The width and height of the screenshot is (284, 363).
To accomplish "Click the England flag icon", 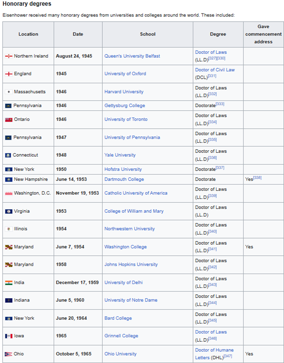I will (9, 74).
